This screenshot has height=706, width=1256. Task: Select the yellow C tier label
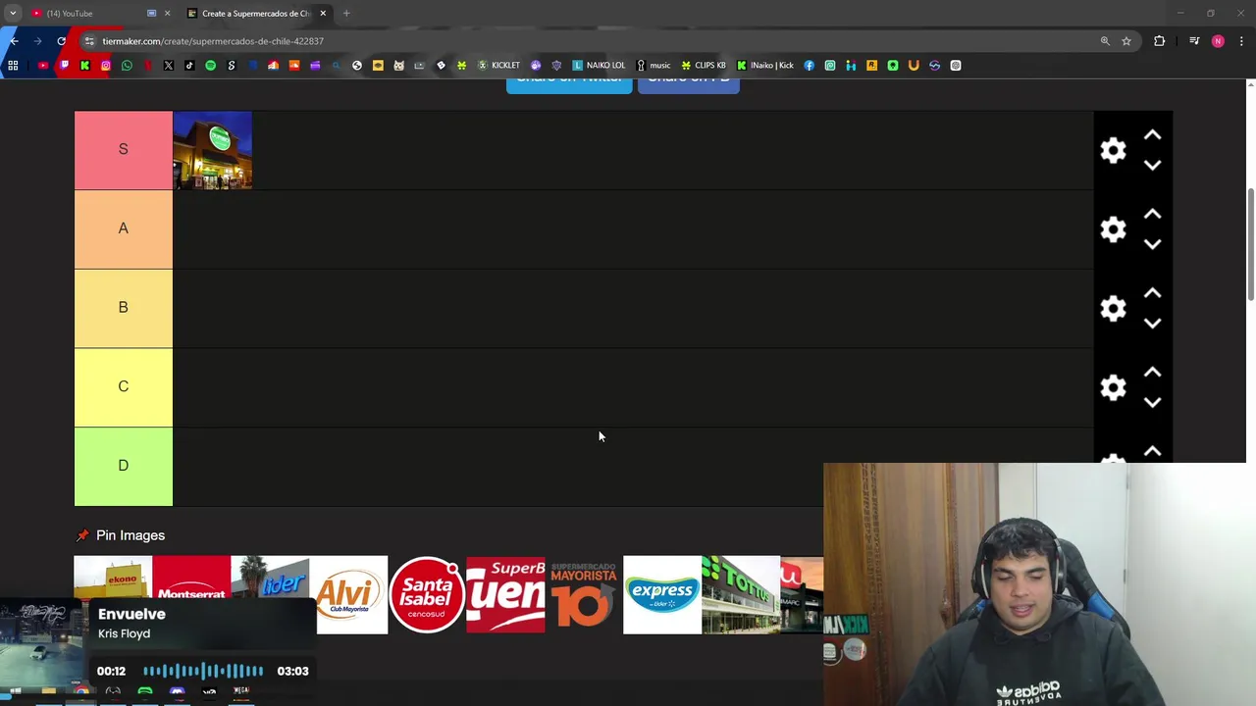(x=123, y=387)
